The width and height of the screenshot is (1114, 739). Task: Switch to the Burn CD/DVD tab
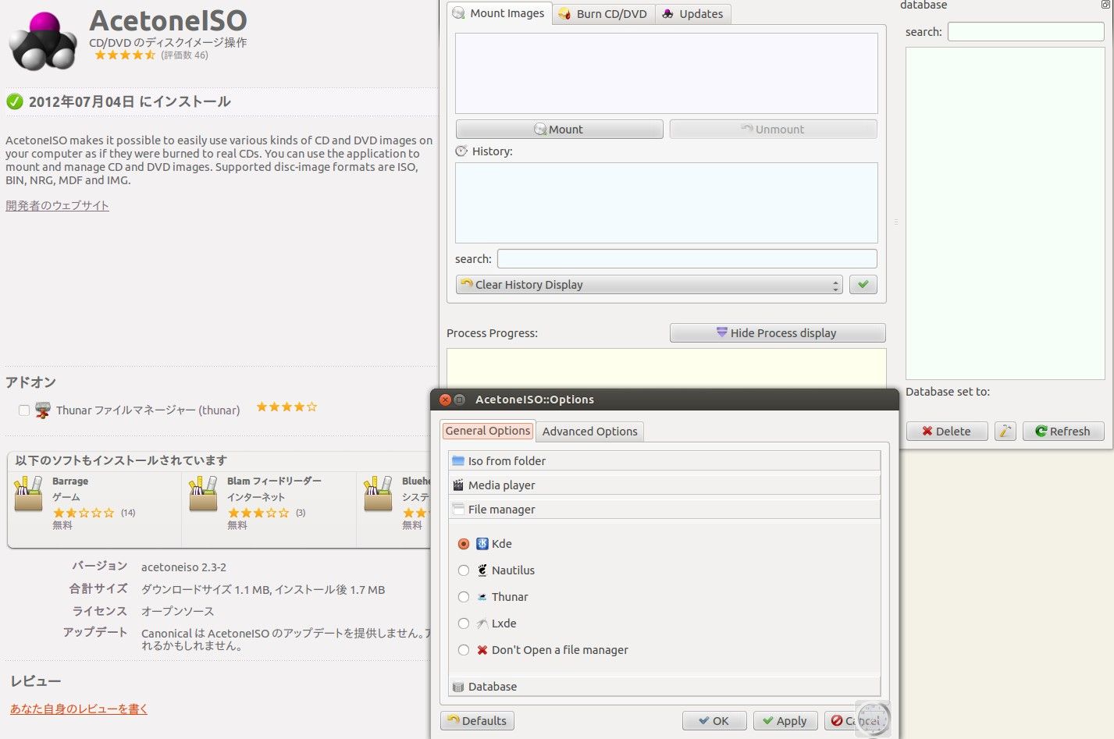click(x=603, y=14)
